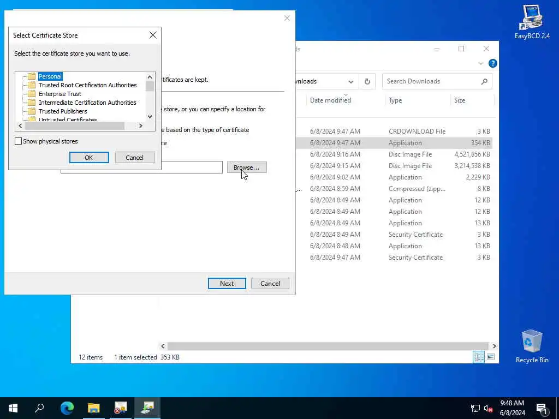559x419 pixels.
Task: Click store list scroll right arrow
Action: pos(140,125)
